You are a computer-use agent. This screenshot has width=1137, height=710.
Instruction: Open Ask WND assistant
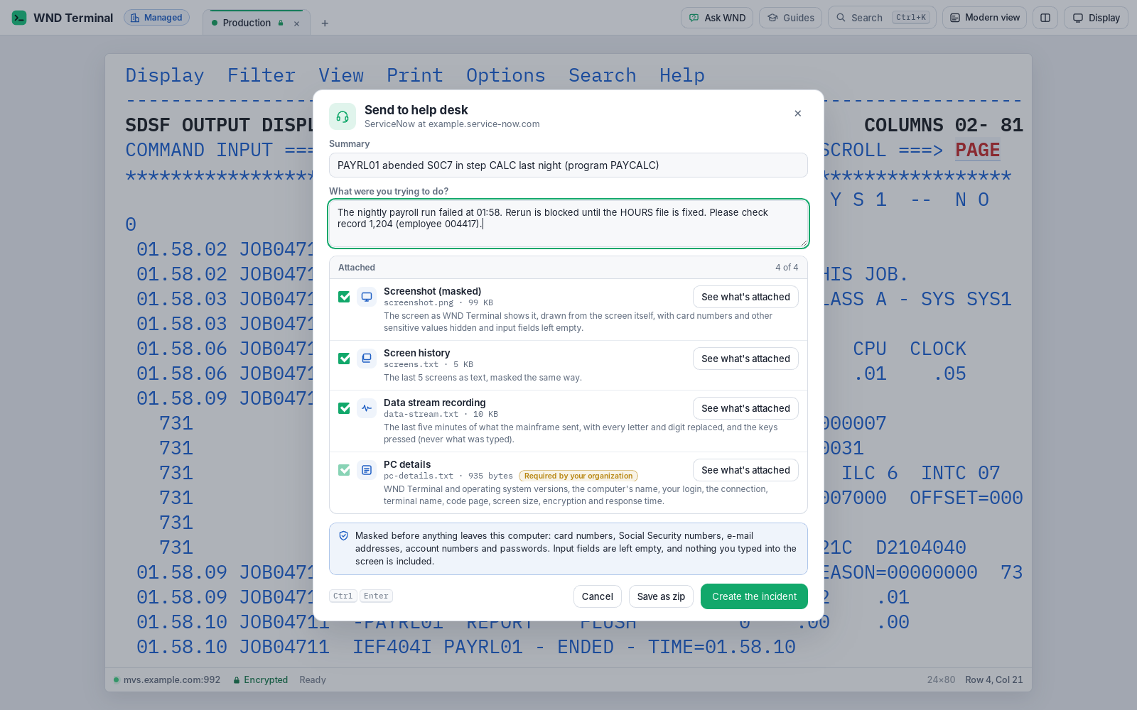[717, 18]
